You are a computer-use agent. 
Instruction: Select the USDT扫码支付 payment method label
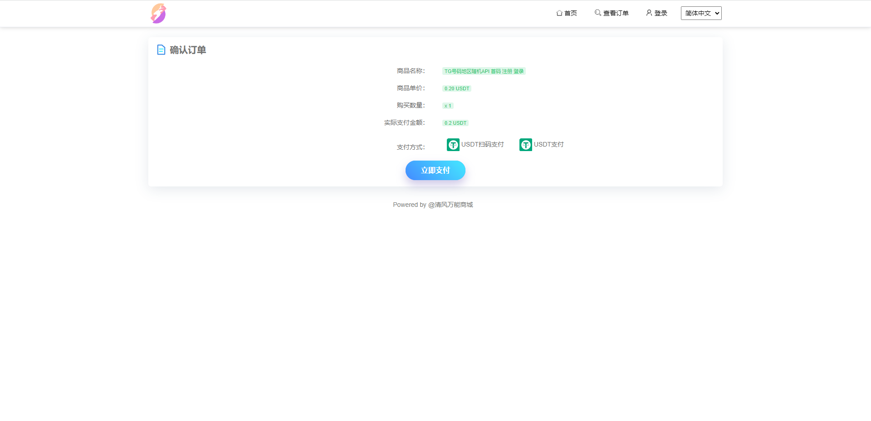coord(482,144)
